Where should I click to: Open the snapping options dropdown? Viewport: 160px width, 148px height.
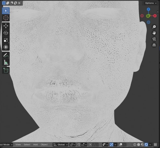[x=84, y=144]
